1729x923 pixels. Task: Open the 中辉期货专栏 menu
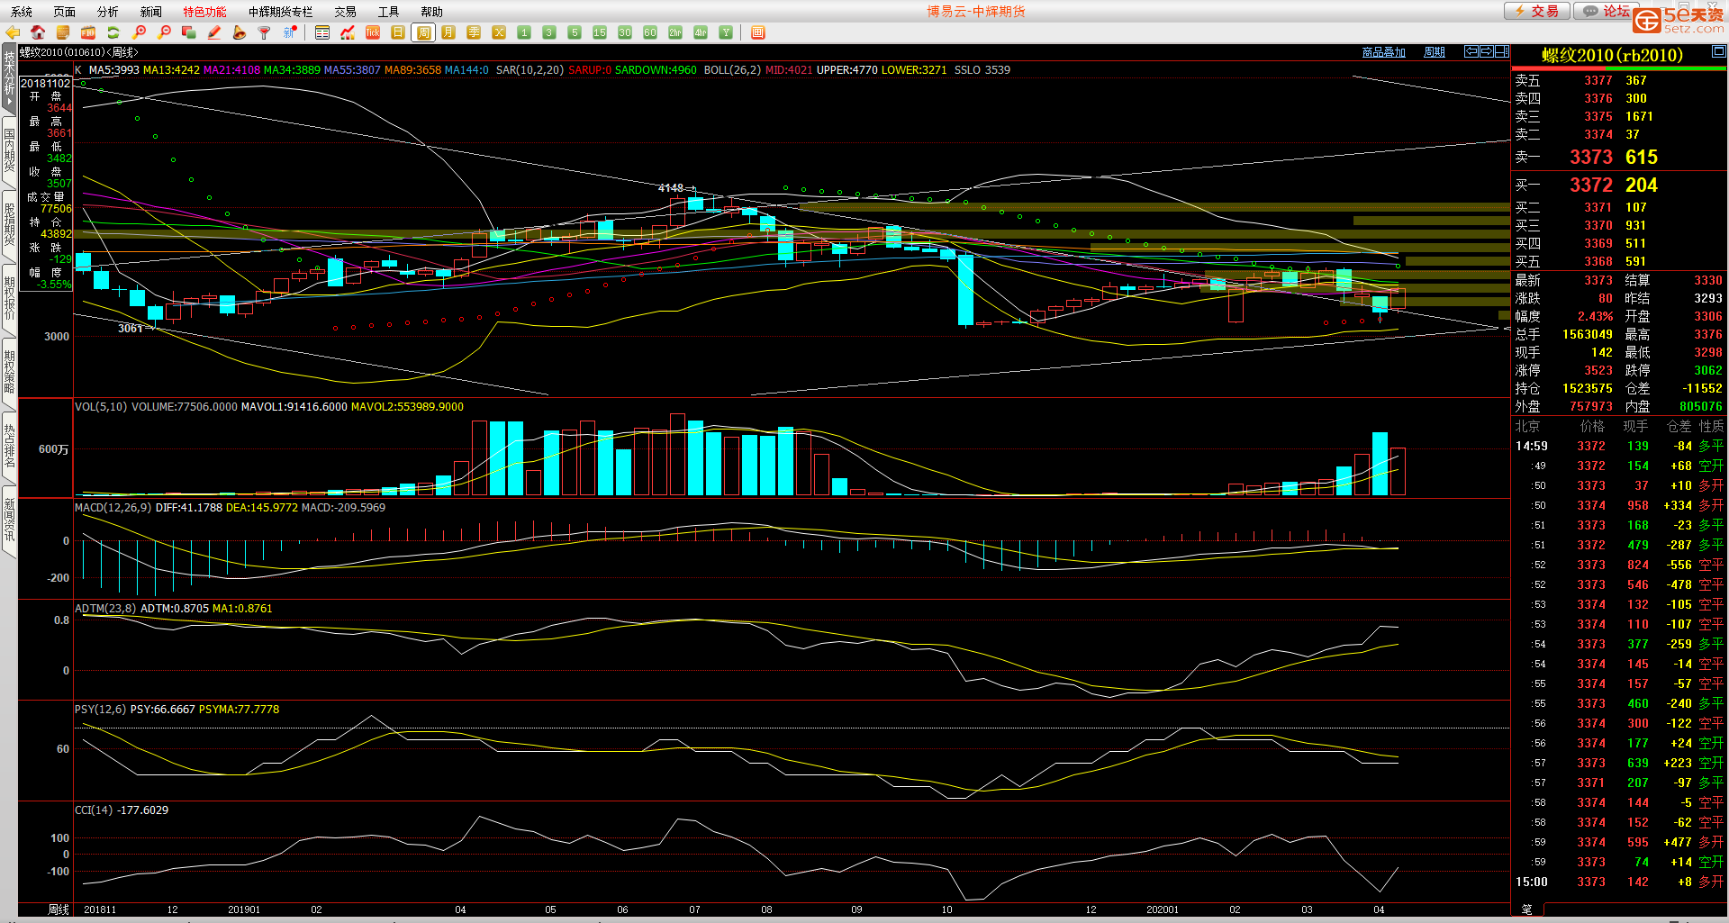(281, 12)
